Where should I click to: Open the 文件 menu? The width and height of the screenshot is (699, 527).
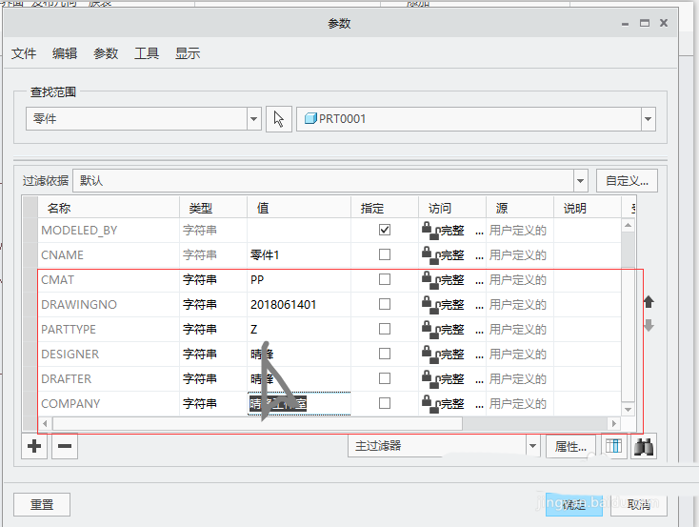click(24, 53)
